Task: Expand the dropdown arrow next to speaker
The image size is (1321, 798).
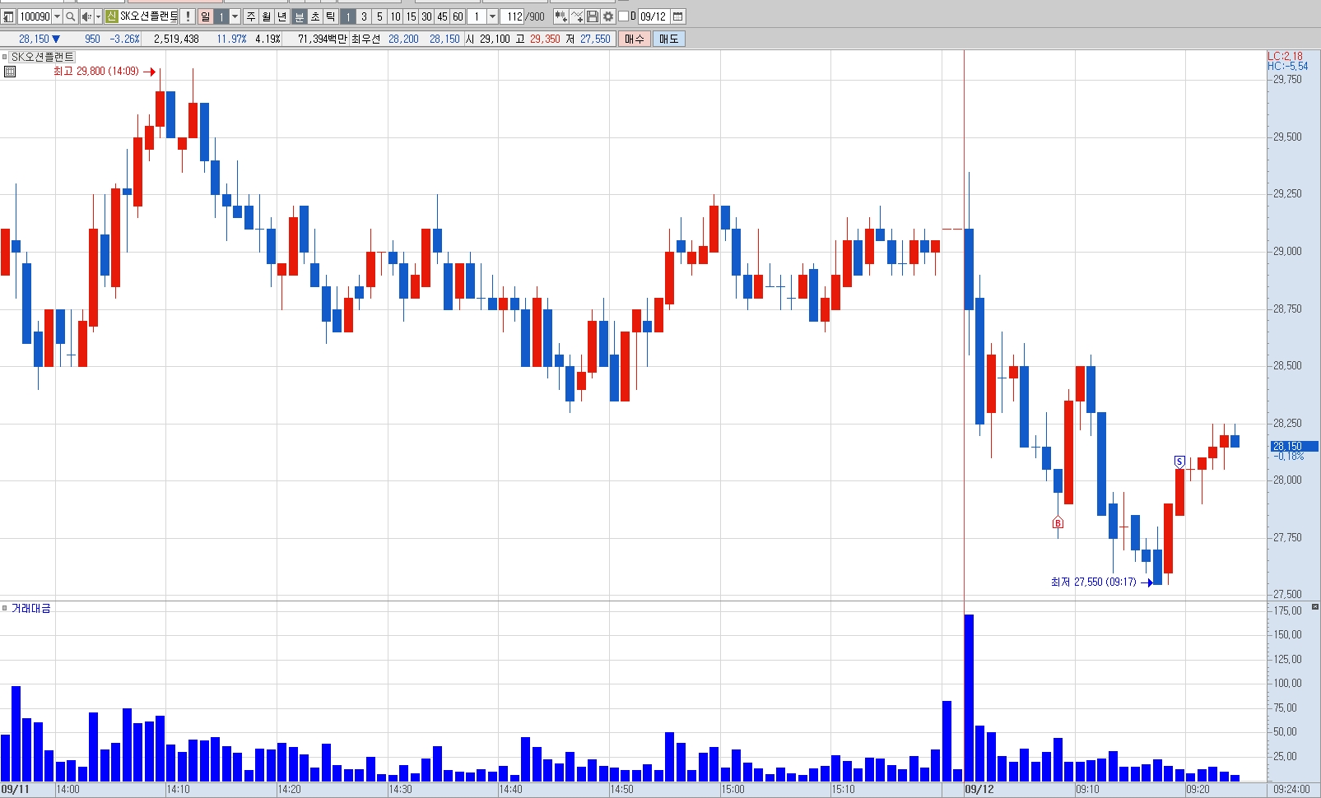Action: (x=98, y=16)
